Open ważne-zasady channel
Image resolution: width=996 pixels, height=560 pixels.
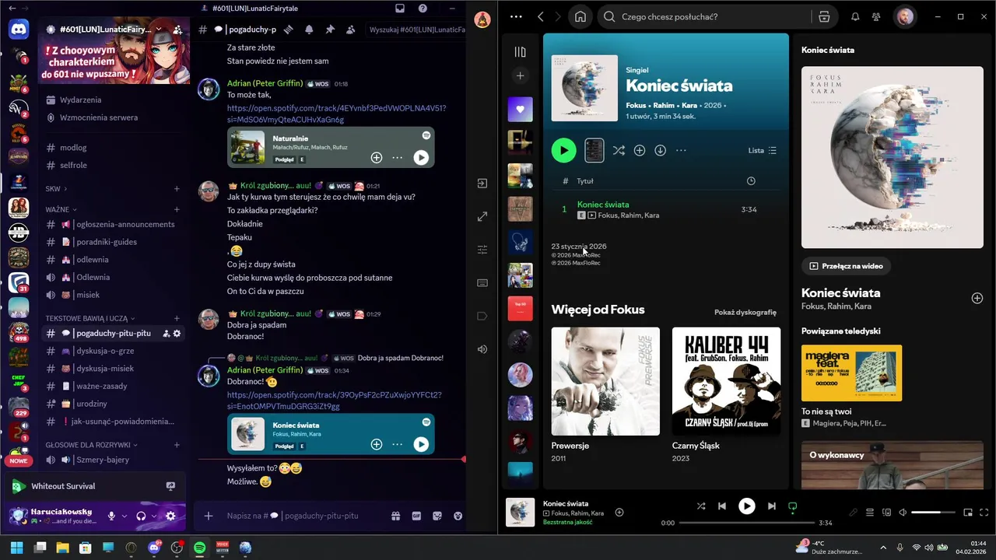[x=113, y=386]
